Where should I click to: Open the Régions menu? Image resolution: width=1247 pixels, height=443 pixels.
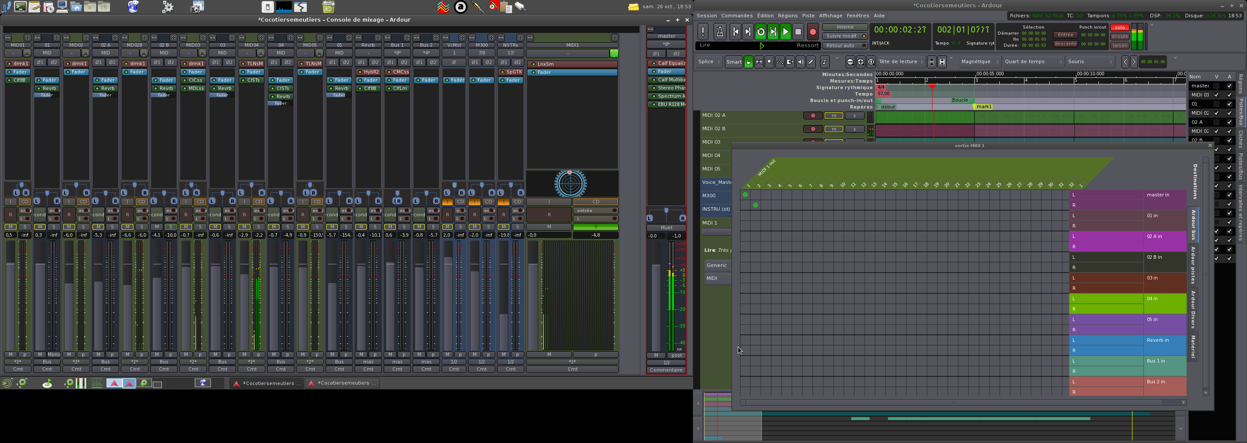click(788, 16)
